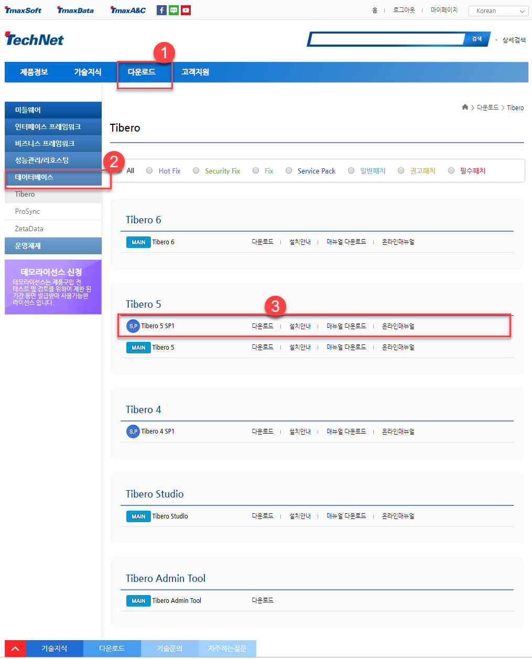Open the 기술지식 main menu
The width and height of the screenshot is (532, 659).
click(88, 72)
